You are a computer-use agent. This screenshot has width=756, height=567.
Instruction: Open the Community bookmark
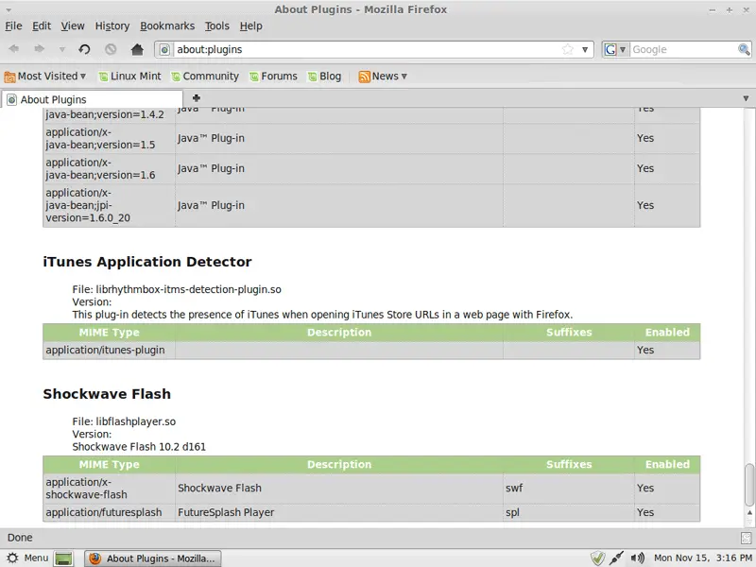(205, 77)
